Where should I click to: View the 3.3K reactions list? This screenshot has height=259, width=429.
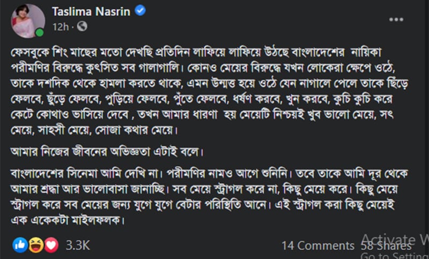click(x=78, y=246)
